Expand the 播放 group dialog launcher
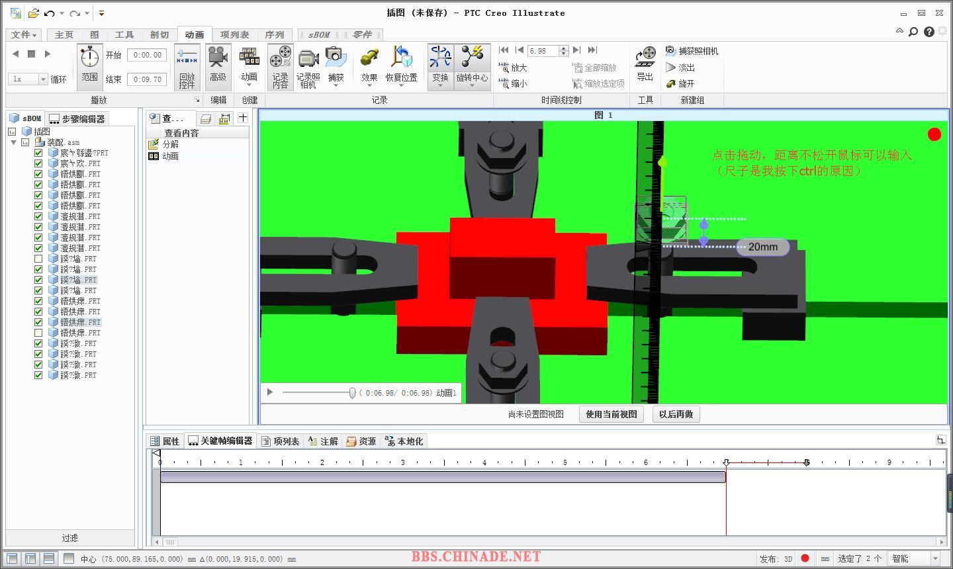Viewport: 953px width, 569px height. pyautogui.click(x=197, y=100)
